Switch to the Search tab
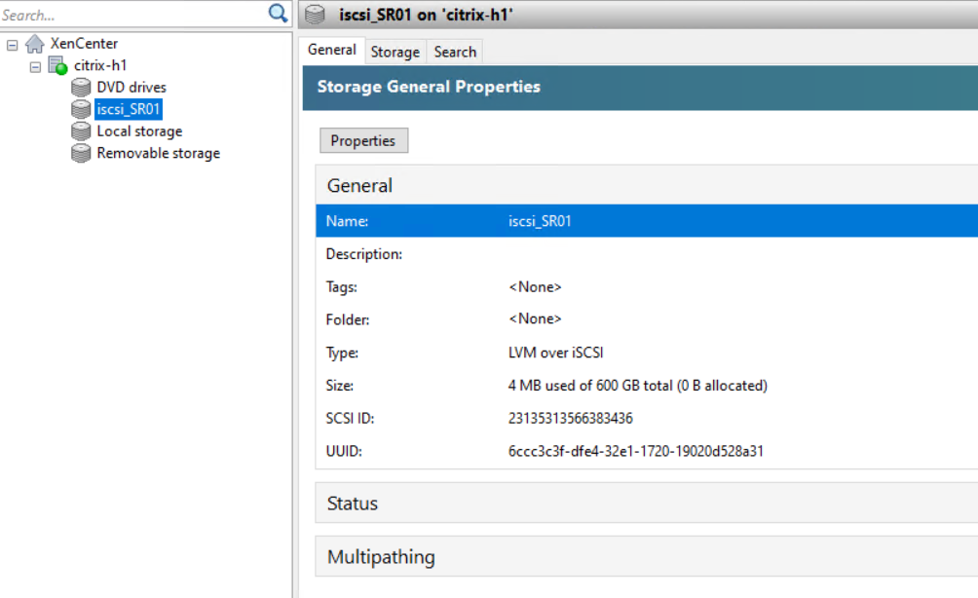 pyautogui.click(x=455, y=52)
